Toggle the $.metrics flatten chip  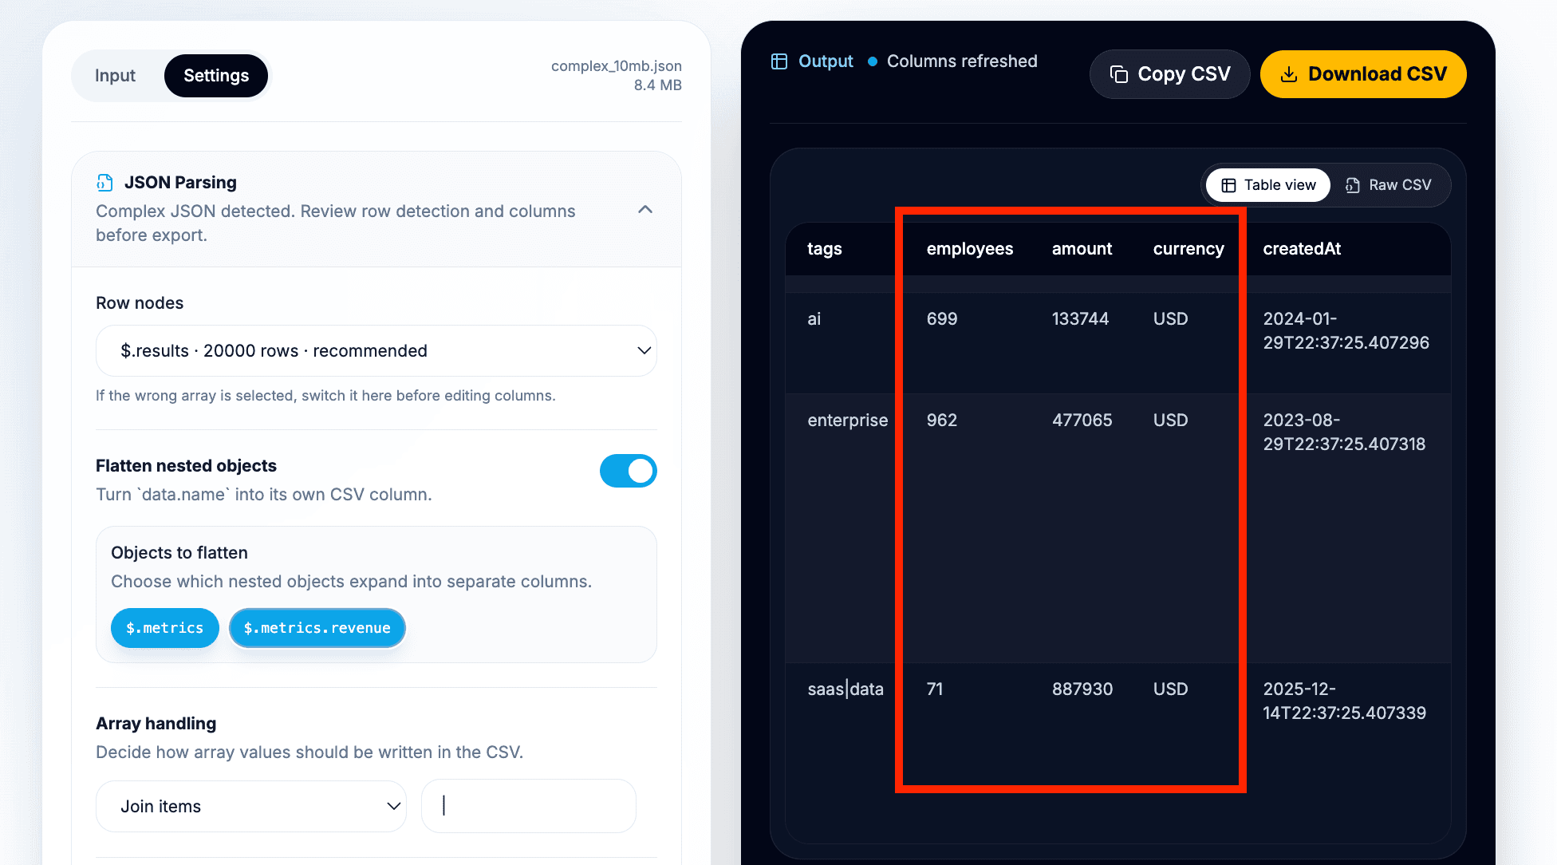(x=165, y=628)
